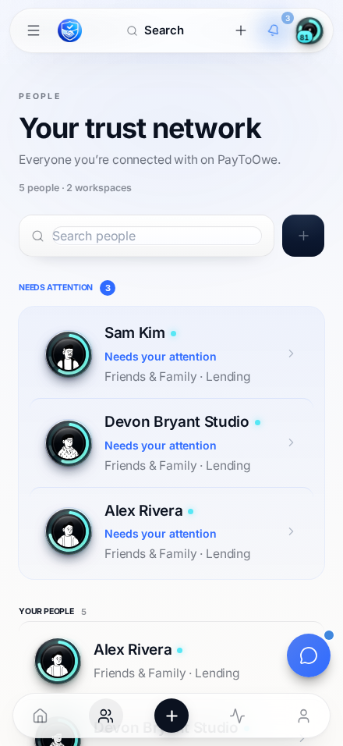This screenshot has height=746, width=343.
Task: Expand Alex Rivera attention row chevron
Action: pyautogui.click(x=292, y=531)
